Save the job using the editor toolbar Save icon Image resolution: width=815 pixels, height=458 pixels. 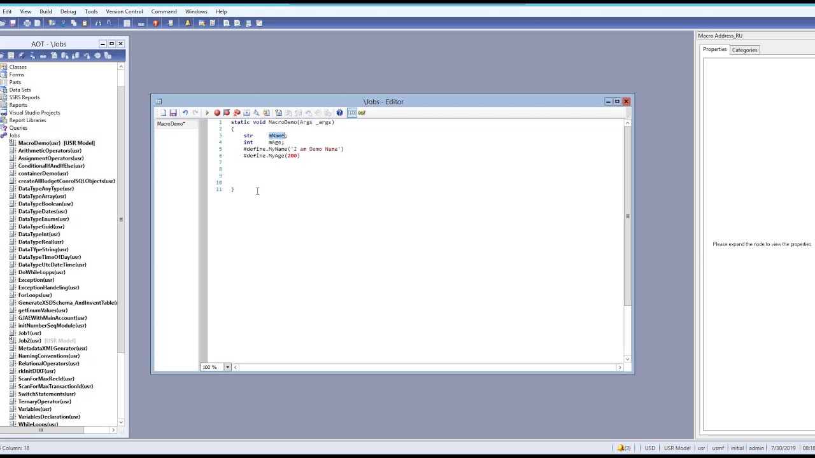173,113
